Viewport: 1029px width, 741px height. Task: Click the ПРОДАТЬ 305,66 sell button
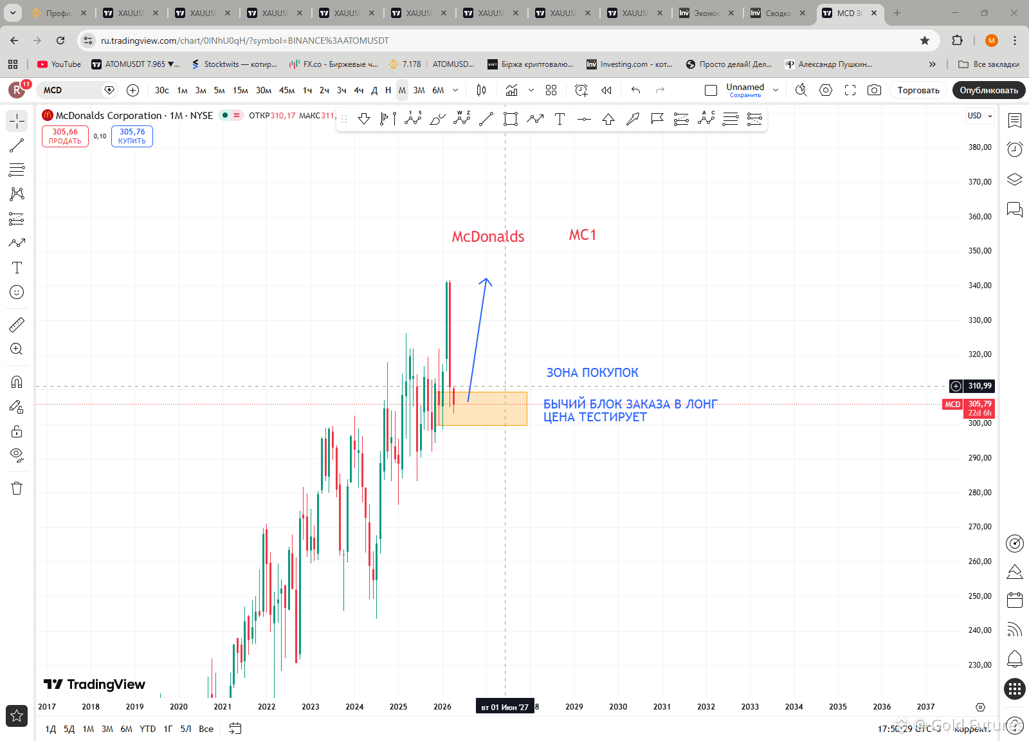(x=65, y=136)
